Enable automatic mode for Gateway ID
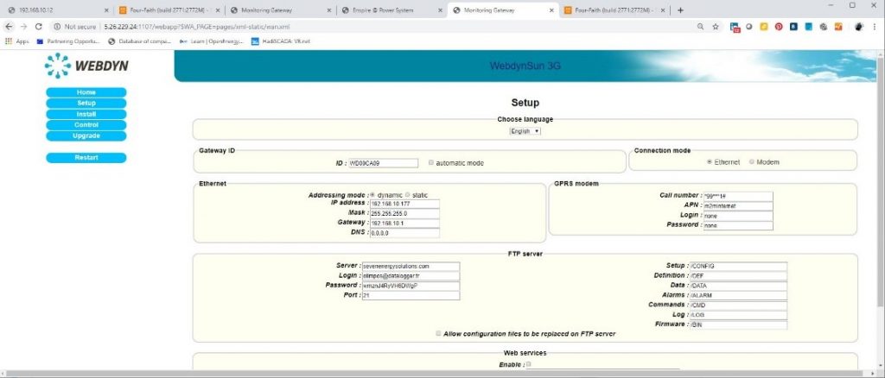This screenshot has height=378, width=885. (x=431, y=163)
